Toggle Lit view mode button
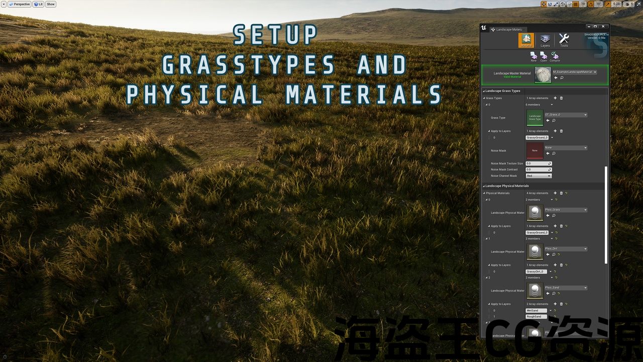This screenshot has width=643, height=362. click(39, 4)
